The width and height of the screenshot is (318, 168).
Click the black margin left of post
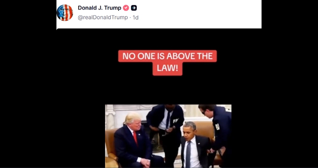tap(28, 84)
